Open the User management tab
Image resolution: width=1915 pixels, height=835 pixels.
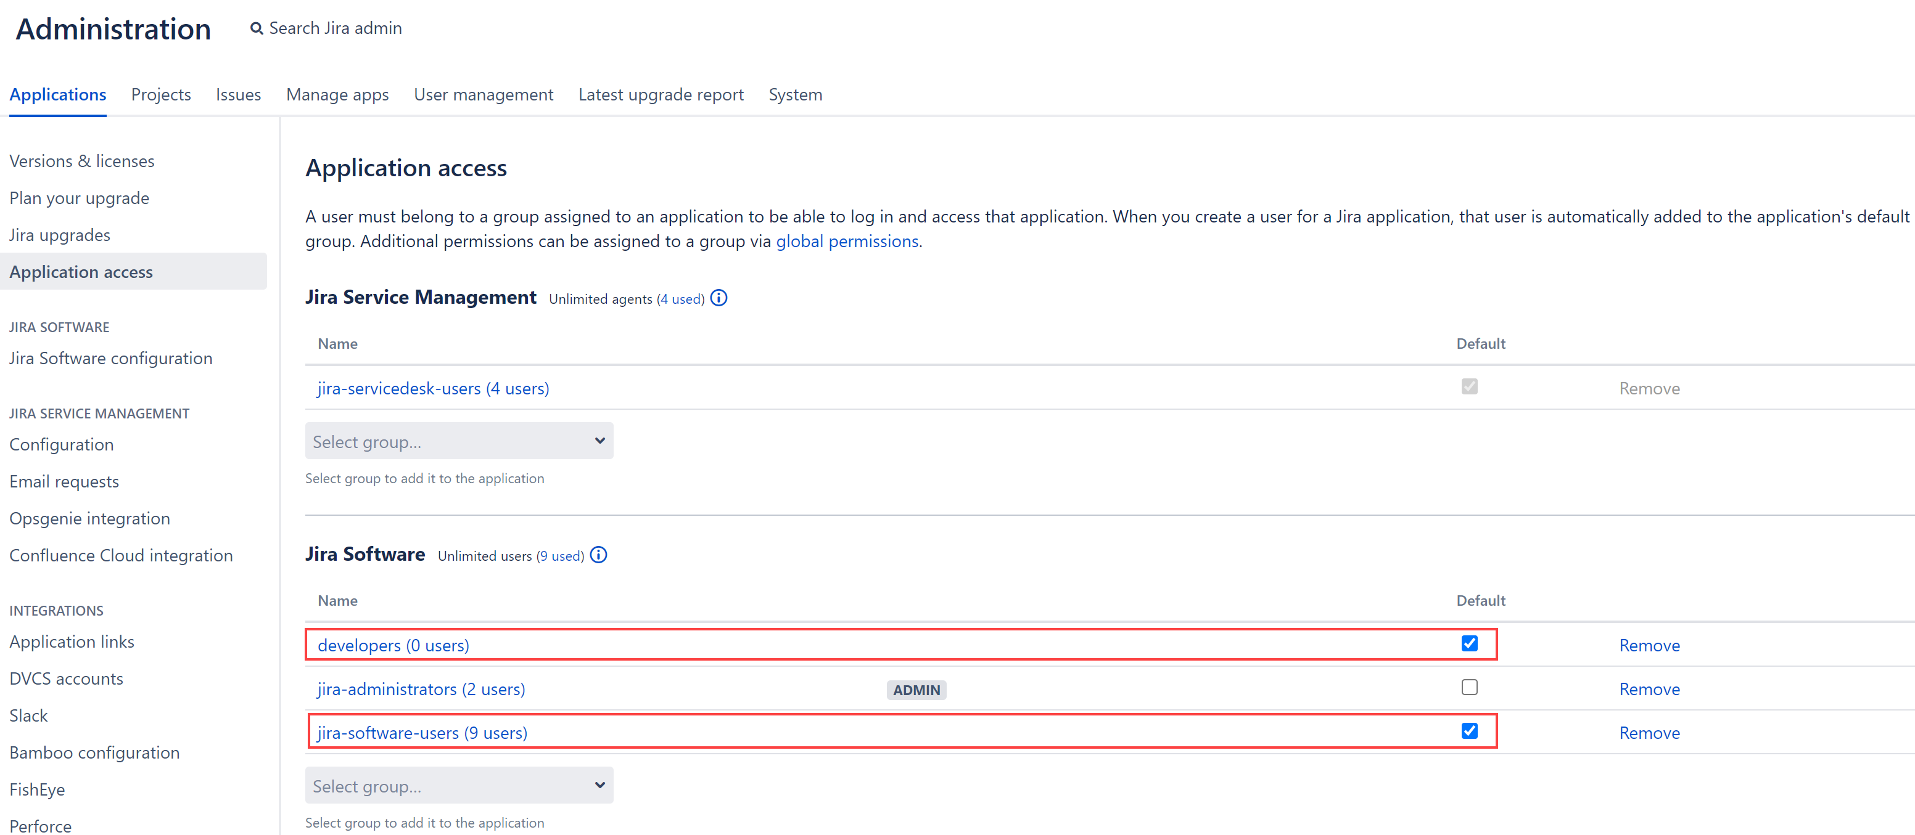483,94
